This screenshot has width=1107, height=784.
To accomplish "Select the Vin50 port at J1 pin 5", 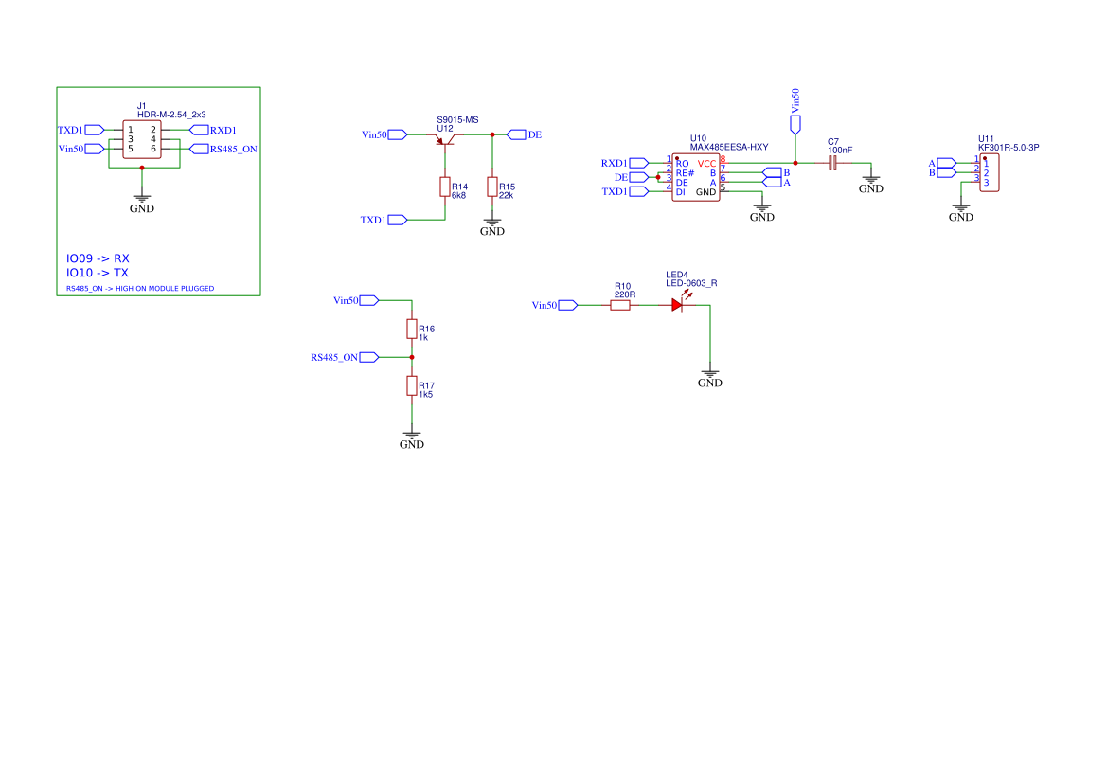I will pyautogui.click(x=95, y=149).
